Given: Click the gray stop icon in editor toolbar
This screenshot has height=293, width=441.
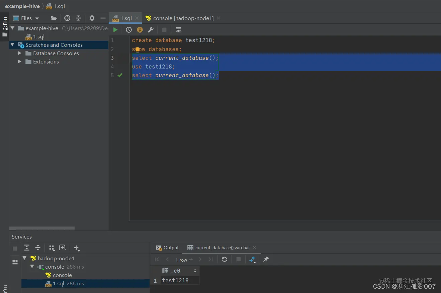Looking at the screenshot, I should 164,30.
